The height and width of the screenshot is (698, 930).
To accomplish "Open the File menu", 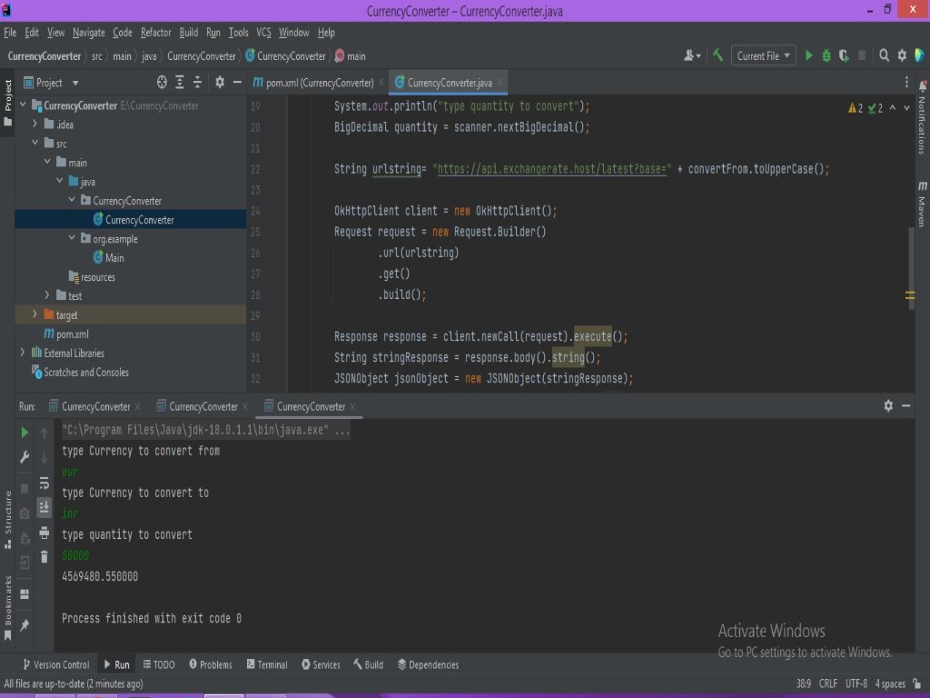I will click(x=10, y=33).
